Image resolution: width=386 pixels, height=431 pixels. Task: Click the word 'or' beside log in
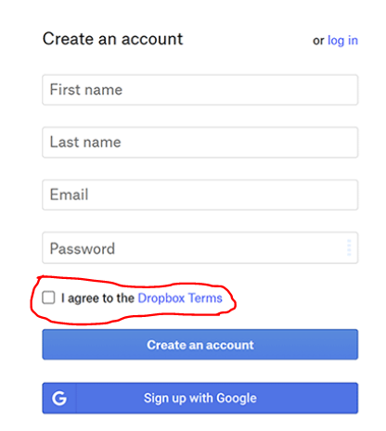(318, 41)
